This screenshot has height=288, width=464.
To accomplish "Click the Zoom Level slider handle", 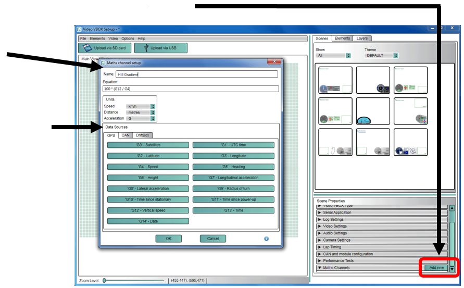I will 104,280.
